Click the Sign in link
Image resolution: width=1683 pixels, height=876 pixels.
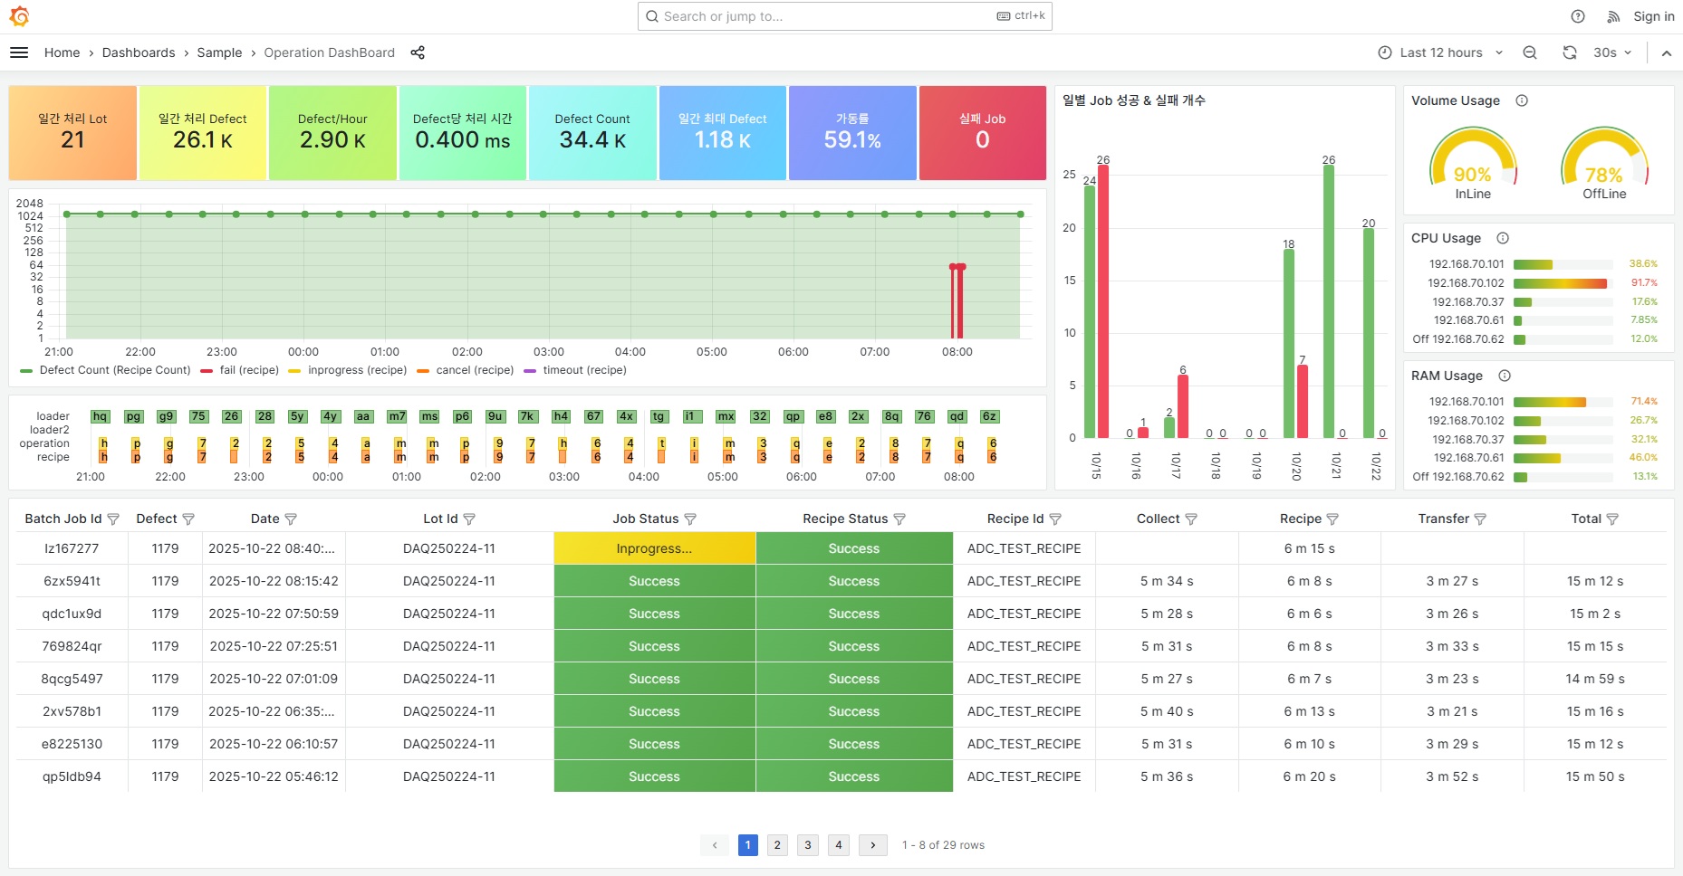[1653, 16]
